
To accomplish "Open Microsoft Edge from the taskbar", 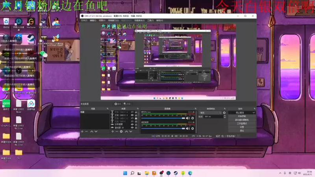I will (190, 173).
